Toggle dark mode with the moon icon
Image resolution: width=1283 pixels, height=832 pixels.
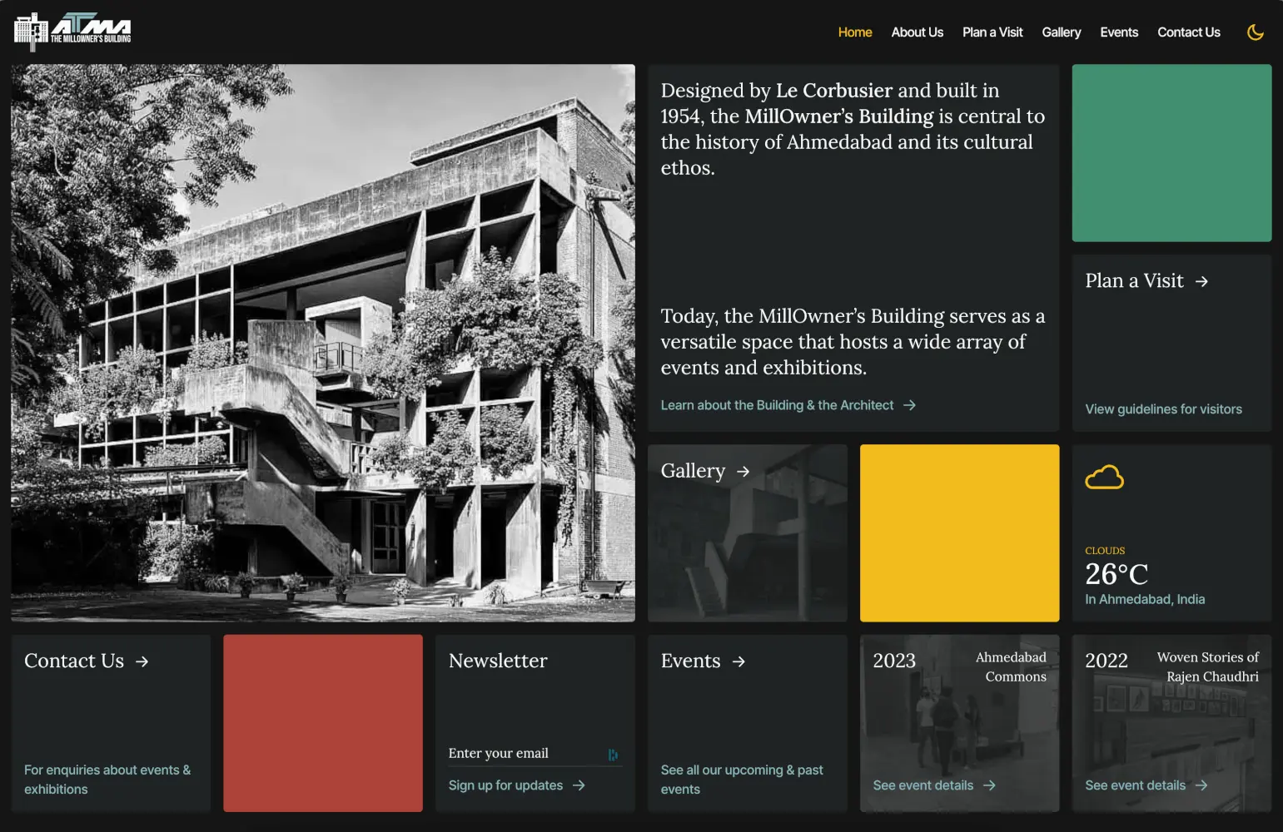1256,32
